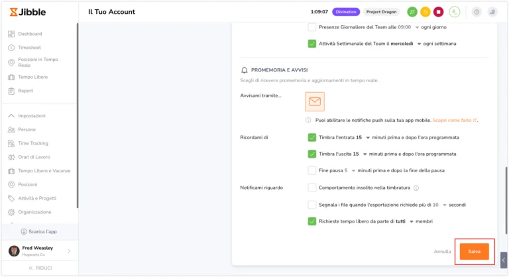509x277 pixels.
Task: Click the Scarica l'app download icon
Action: tap(24, 232)
